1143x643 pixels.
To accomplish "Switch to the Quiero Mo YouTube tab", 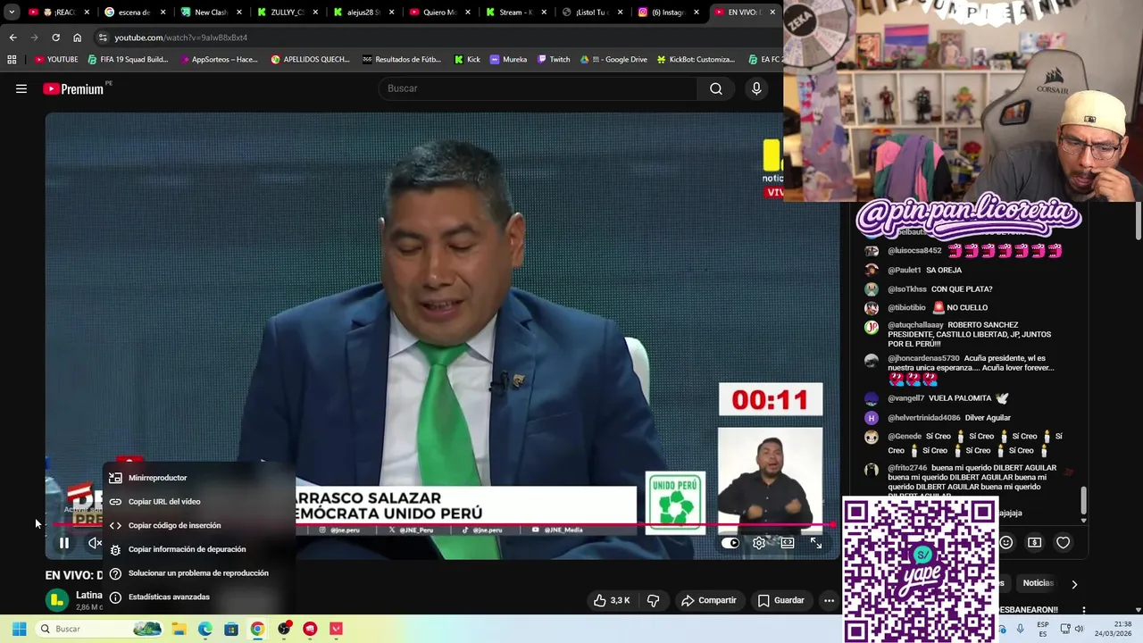I will tap(440, 13).
